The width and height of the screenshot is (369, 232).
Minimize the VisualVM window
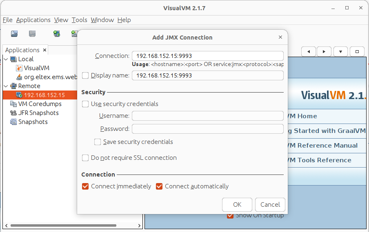333,8
